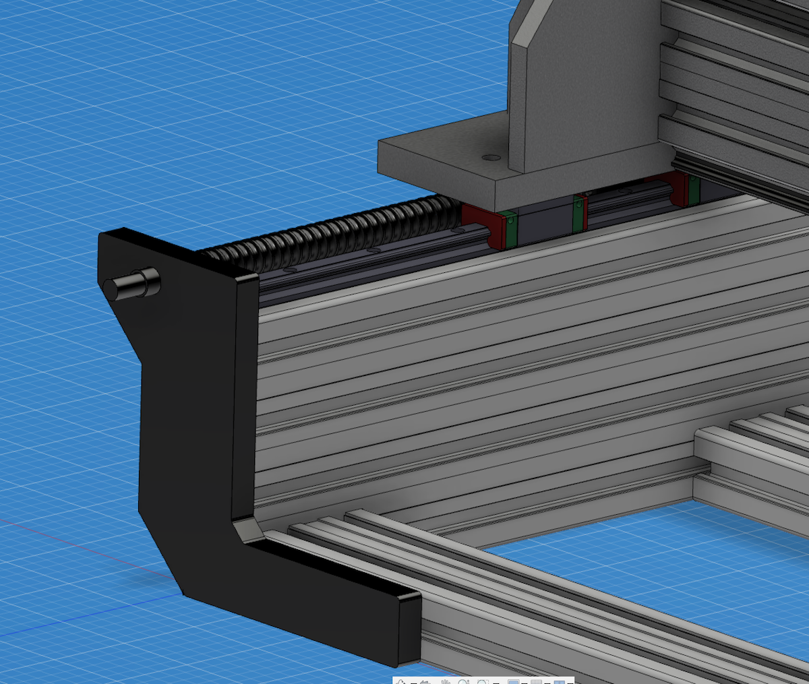Activate the Orbit tool in navigation bar
Viewport: 809px width, 684px height.
click(400, 682)
